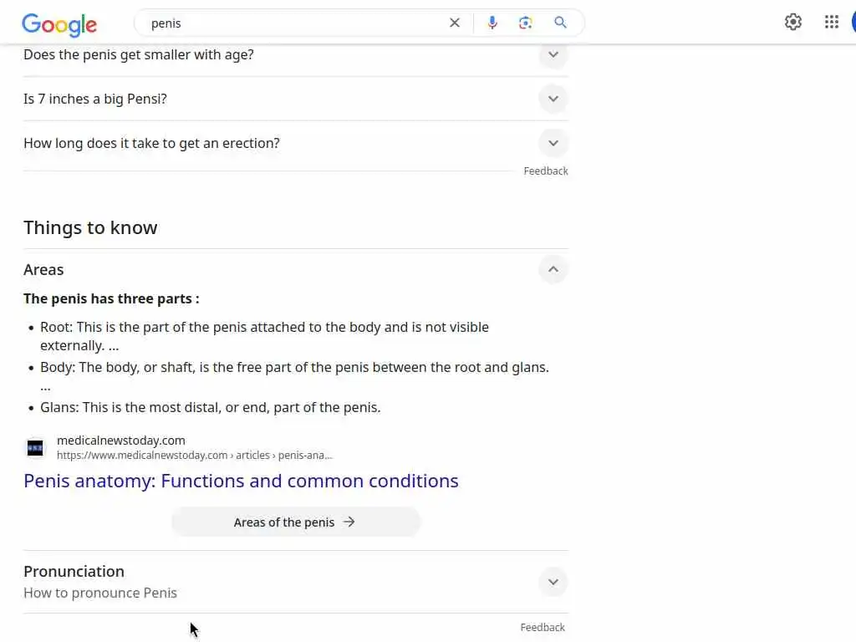Click the magnifying glass search button
The height and width of the screenshot is (642, 856).
point(561,23)
